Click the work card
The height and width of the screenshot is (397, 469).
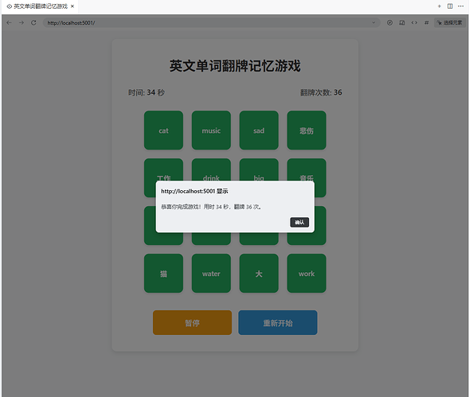click(307, 273)
